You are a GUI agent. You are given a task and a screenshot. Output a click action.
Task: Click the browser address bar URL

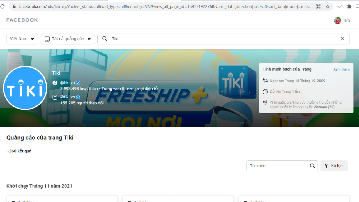point(165,6)
